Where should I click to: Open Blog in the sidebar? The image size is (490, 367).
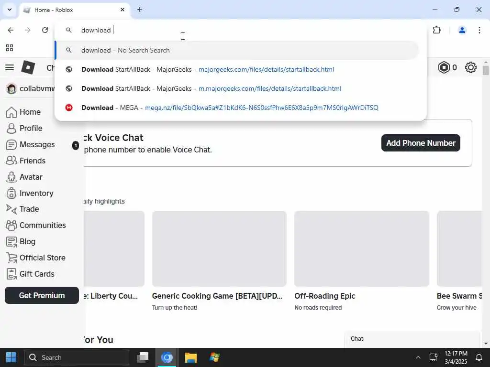click(x=21, y=241)
